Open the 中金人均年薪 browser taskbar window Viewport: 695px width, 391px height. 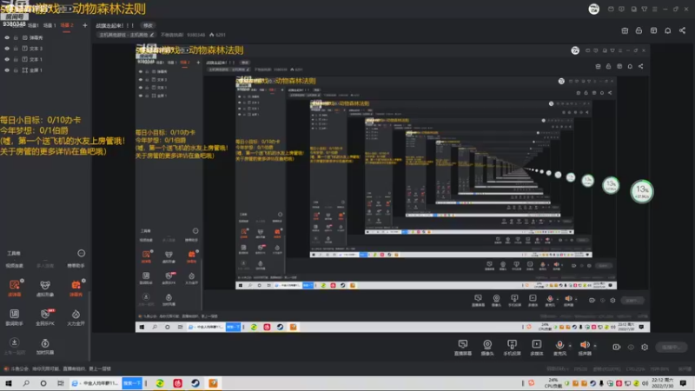96,383
